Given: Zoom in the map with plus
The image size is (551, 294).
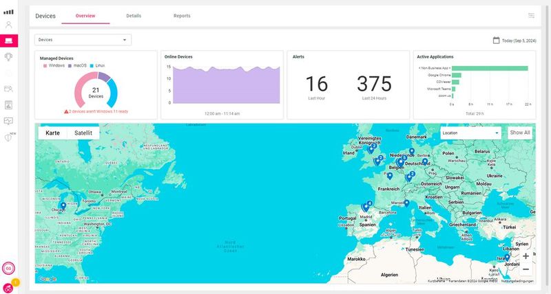Looking at the screenshot, I should (x=526, y=256).
